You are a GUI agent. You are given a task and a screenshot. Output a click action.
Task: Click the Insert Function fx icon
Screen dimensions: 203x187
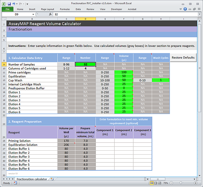50,14
